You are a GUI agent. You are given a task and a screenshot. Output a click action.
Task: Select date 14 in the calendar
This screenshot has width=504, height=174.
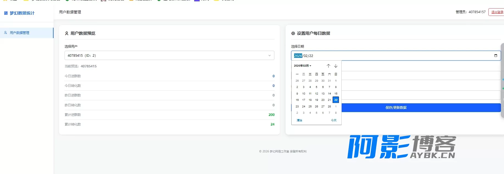[x=329, y=94]
